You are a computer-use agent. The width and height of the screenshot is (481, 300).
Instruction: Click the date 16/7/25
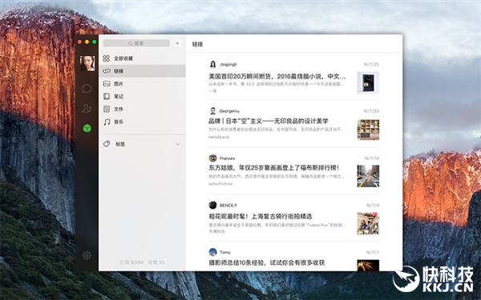(371, 64)
